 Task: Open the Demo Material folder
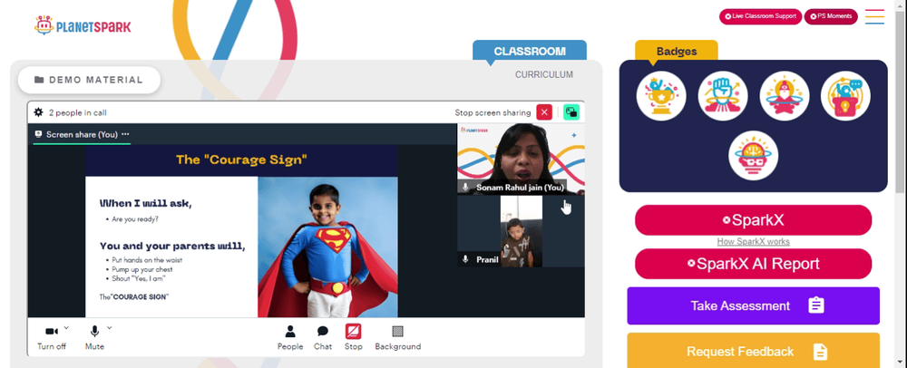[89, 80]
